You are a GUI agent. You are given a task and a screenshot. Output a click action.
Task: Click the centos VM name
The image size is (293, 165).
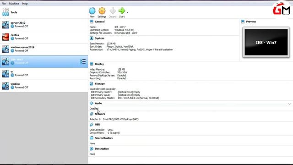pyautogui.click(x=15, y=35)
